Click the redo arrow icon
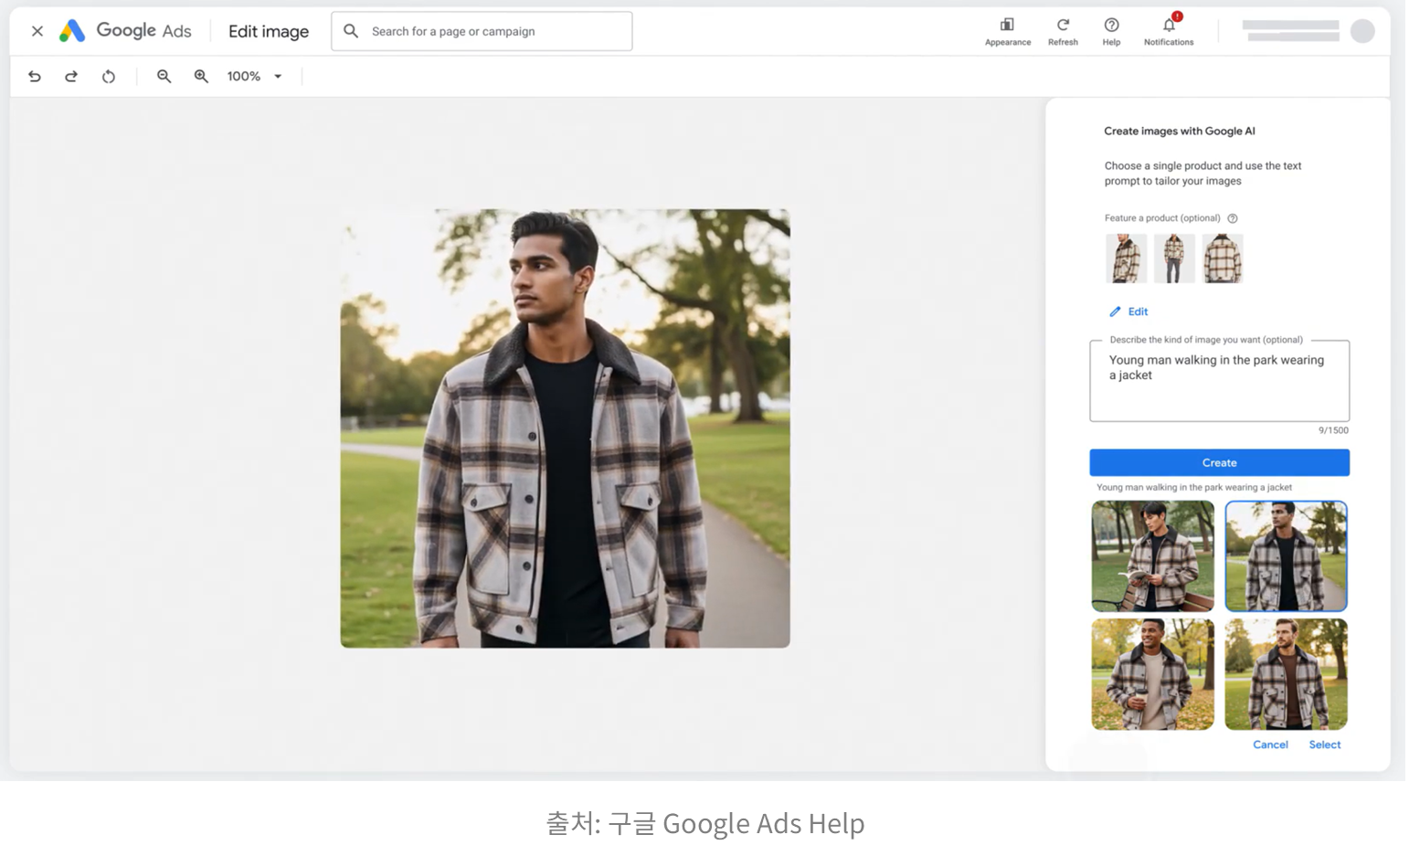 71,77
